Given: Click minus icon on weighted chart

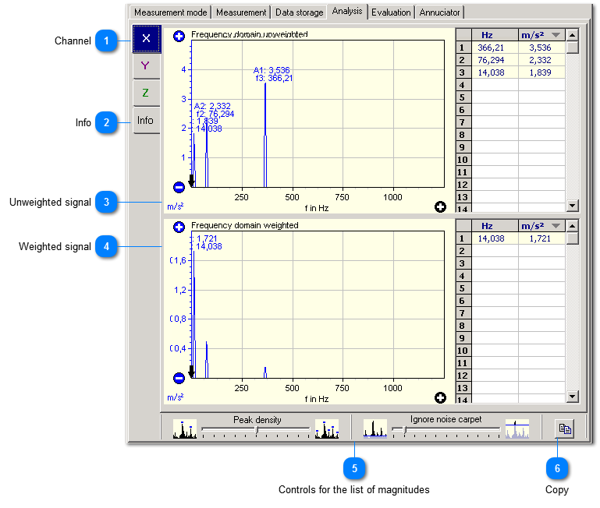Looking at the screenshot, I should click(179, 378).
